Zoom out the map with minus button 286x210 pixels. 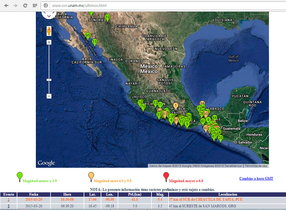click(x=49, y=96)
